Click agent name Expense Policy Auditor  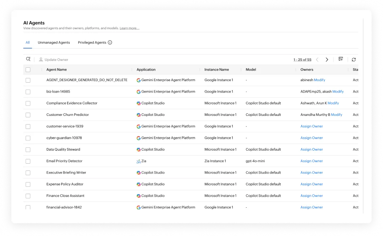(65, 184)
